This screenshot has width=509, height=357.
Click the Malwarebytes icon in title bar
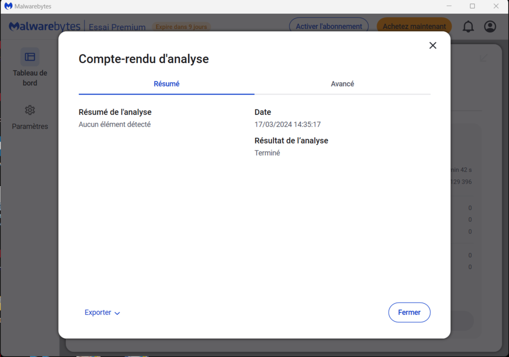[x=8, y=6]
